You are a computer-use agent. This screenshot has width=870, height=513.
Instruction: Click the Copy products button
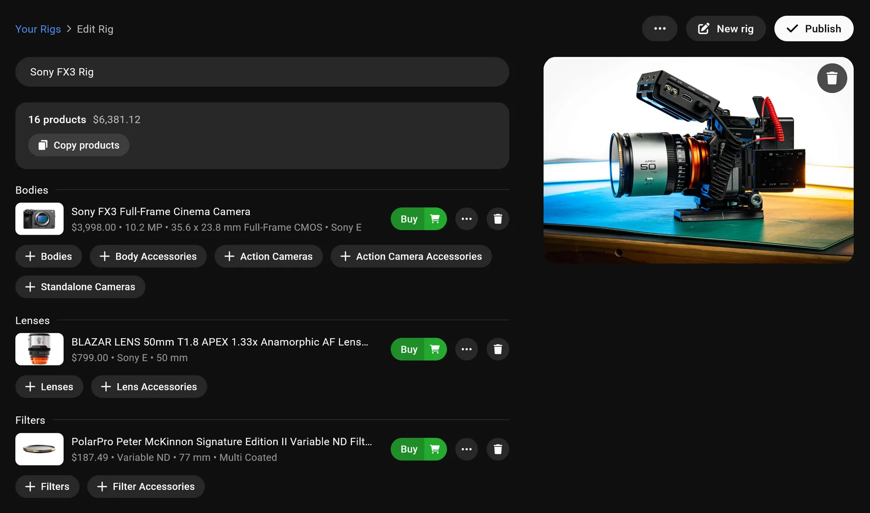[79, 145]
